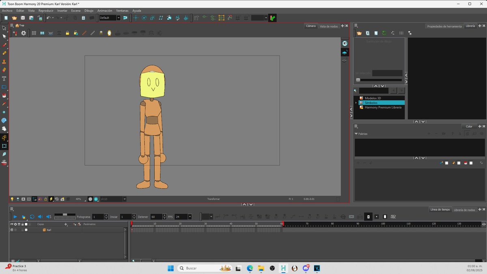Select the Rectangle shape tool

(4, 87)
